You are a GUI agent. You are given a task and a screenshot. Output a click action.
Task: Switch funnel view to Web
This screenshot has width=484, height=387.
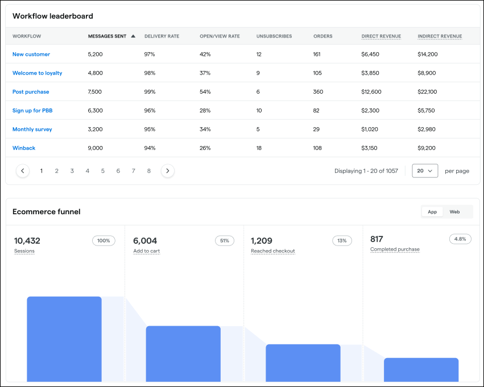(454, 212)
